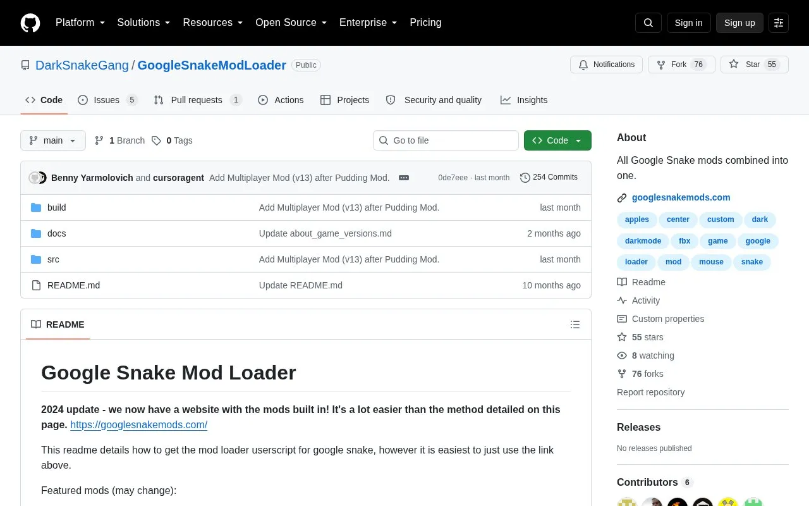The height and width of the screenshot is (506, 809).
Task: Switch to the Issues tab
Action: click(x=107, y=100)
